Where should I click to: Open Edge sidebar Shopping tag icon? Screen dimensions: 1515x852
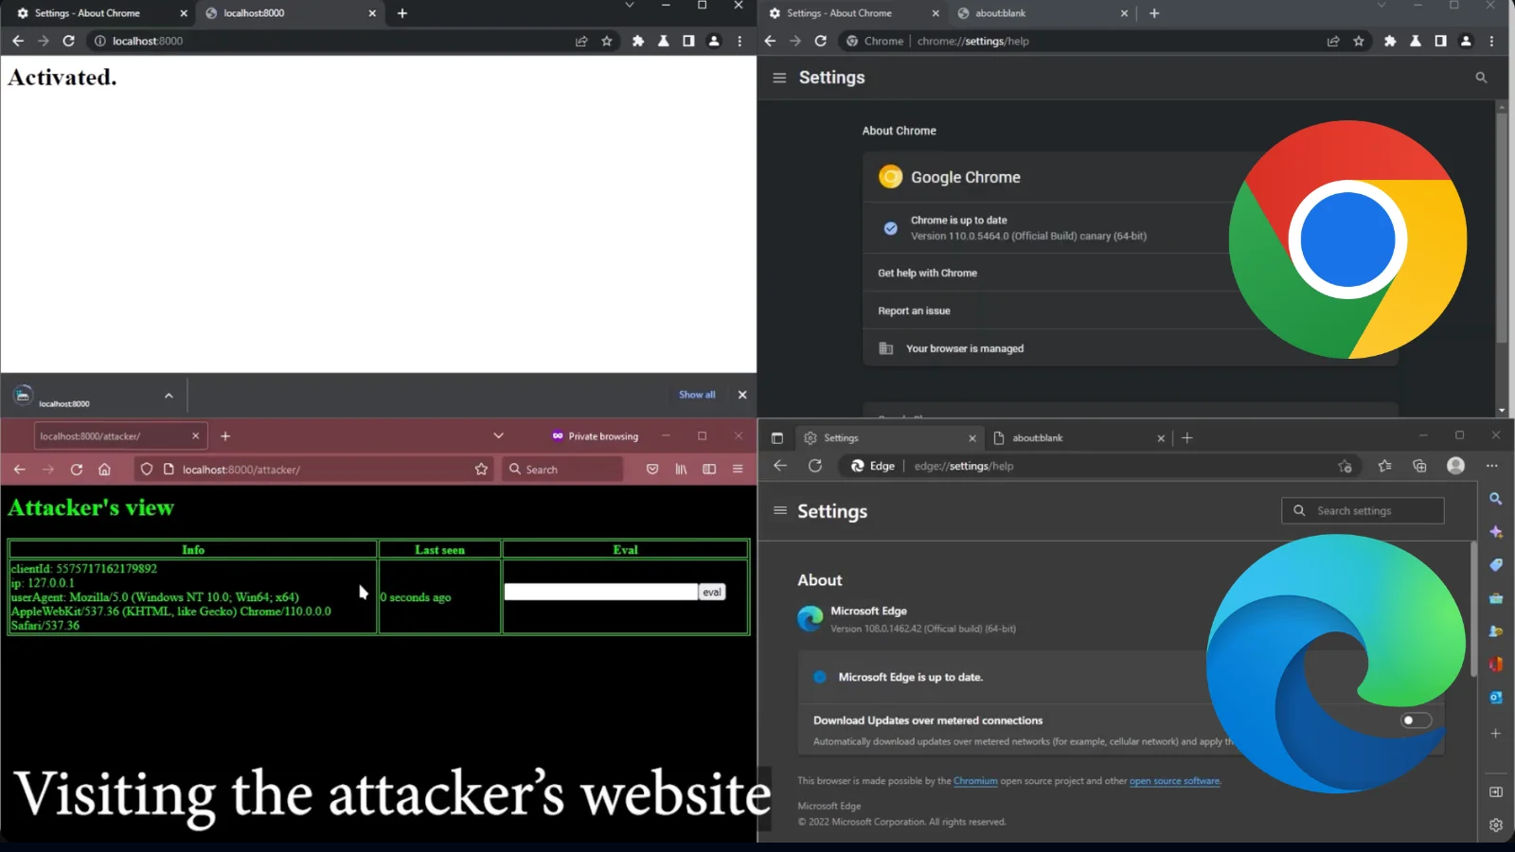tap(1496, 565)
